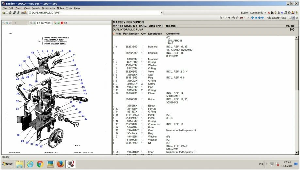
Task: Click the user figure Epsilon command icon
Action: [x=292, y=13]
